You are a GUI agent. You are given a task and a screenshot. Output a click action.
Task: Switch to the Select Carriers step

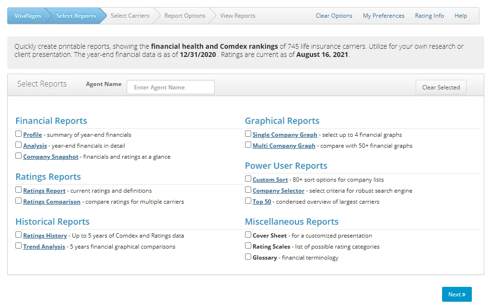tap(130, 15)
